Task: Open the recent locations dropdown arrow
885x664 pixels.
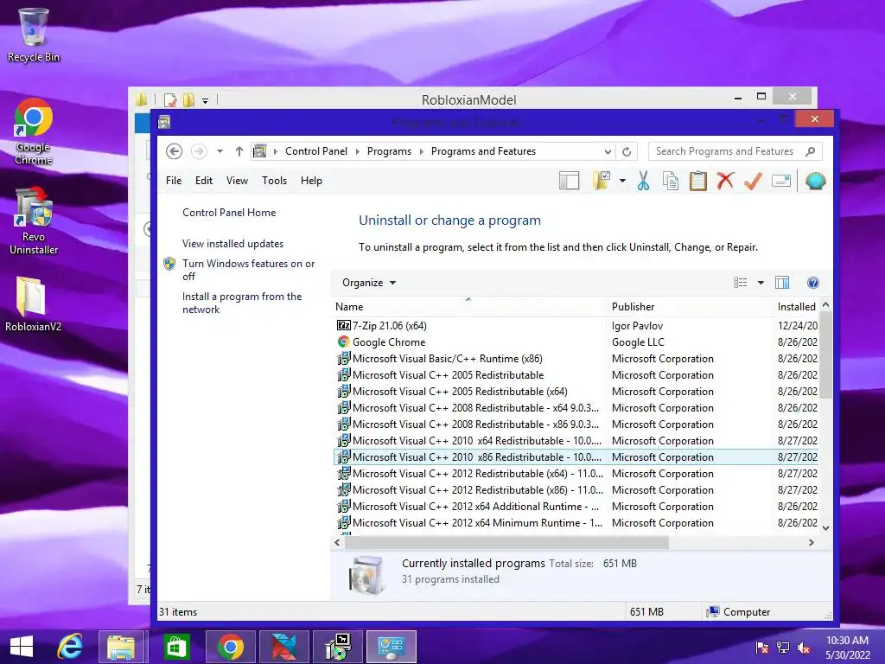Action: click(x=220, y=151)
